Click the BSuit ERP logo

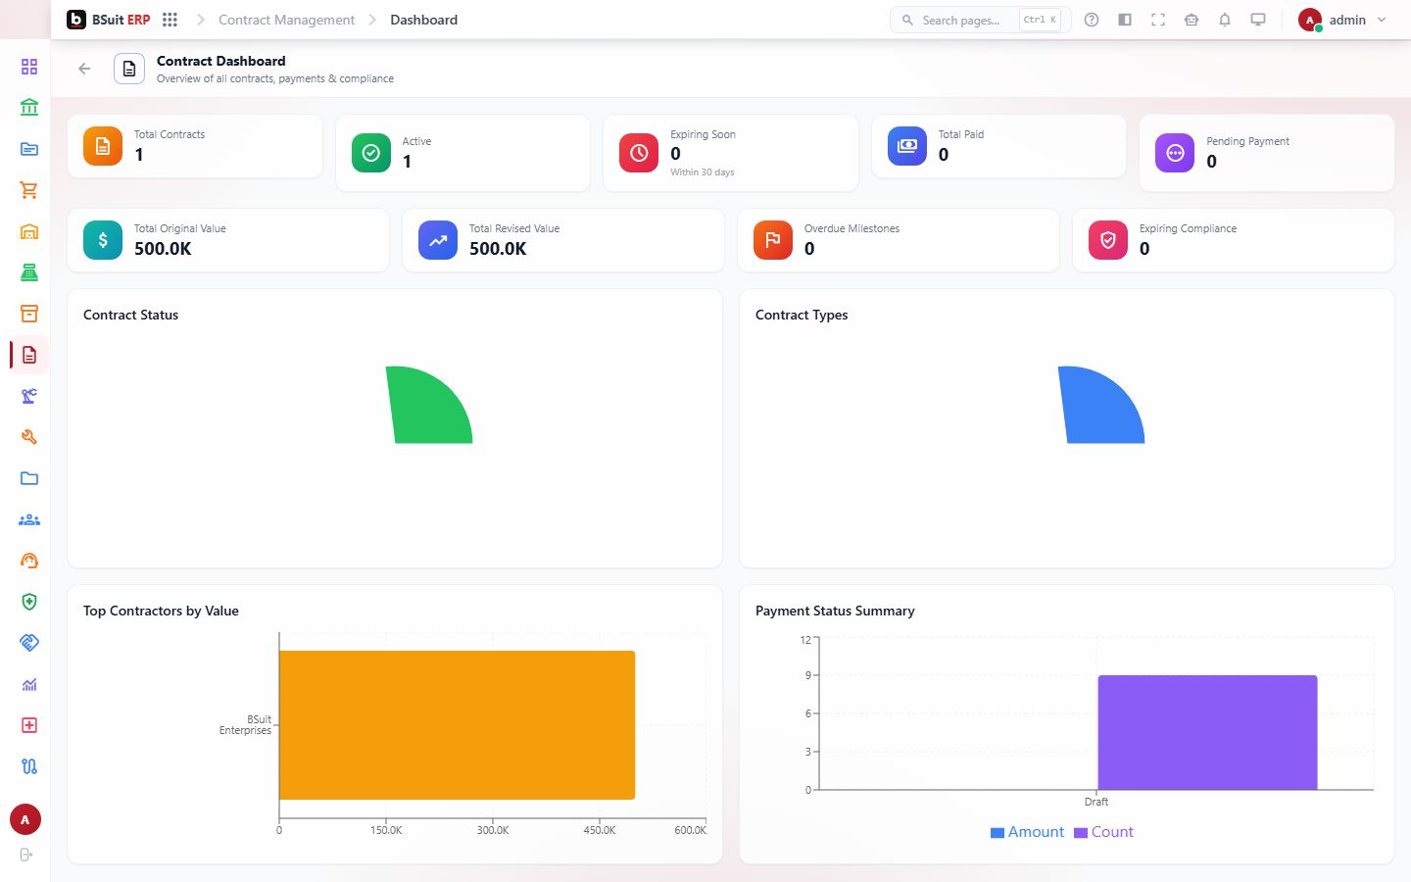pos(109,20)
